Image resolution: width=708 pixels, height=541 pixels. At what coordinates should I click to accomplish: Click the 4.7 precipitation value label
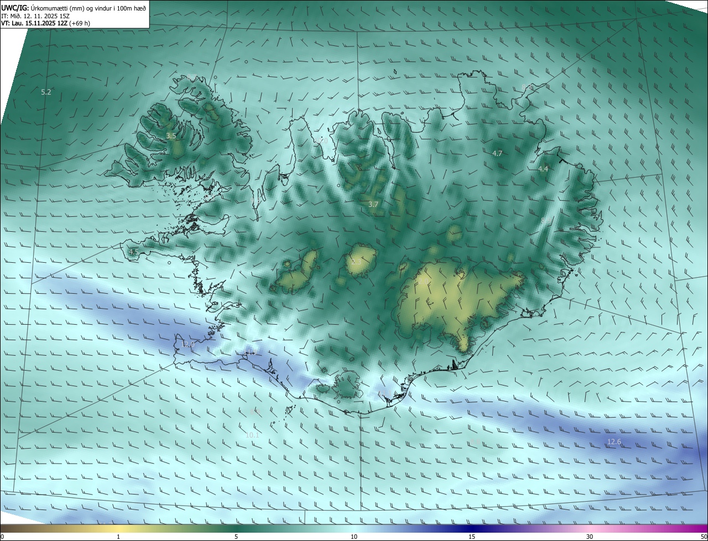tap(497, 153)
